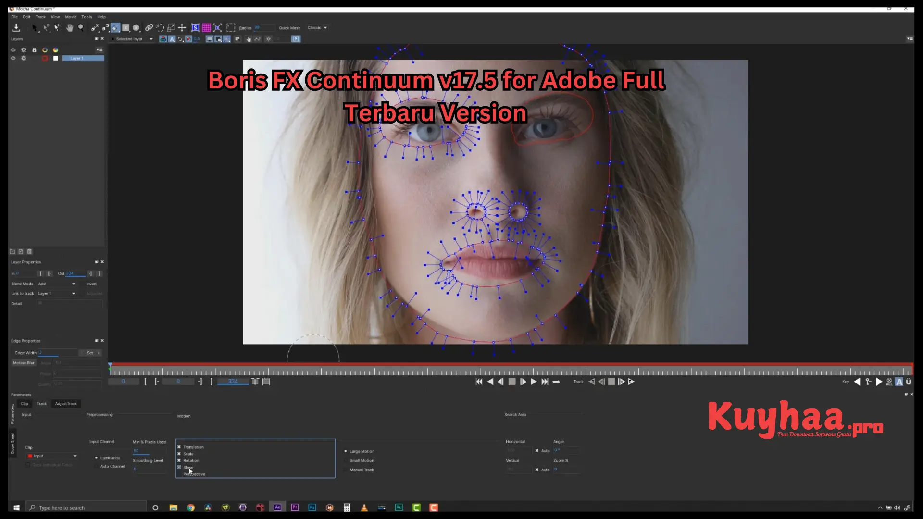This screenshot has height=519, width=923.
Task: Select the Ellipse shape tool
Action: pyautogui.click(x=136, y=28)
